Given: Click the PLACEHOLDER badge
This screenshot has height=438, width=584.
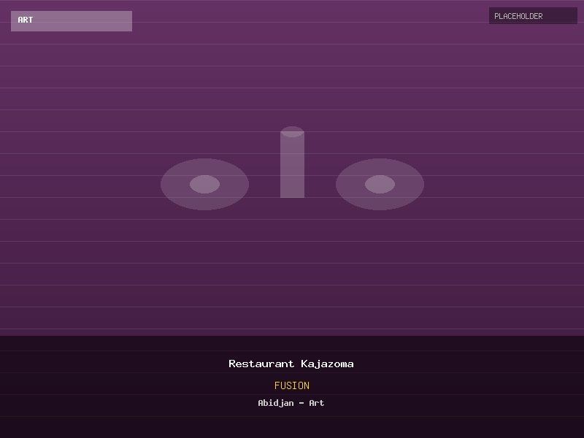Looking at the screenshot, I should 533,16.
